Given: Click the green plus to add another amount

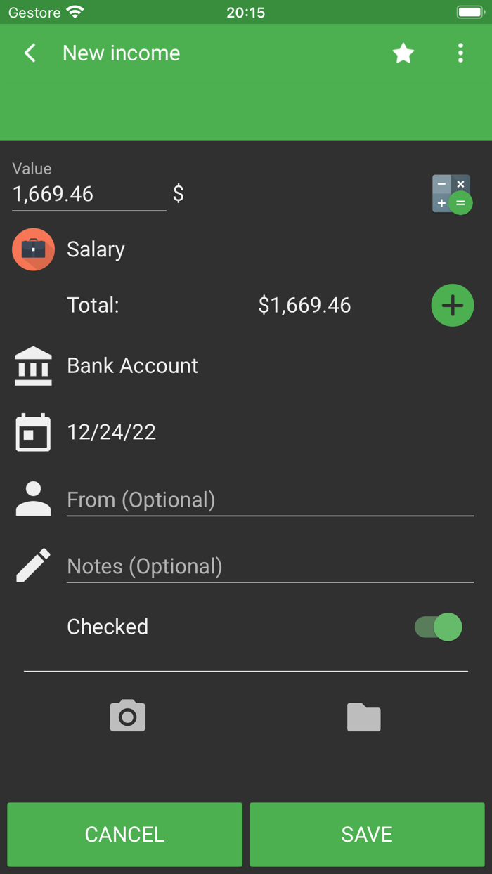Looking at the screenshot, I should click(x=453, y=305).
